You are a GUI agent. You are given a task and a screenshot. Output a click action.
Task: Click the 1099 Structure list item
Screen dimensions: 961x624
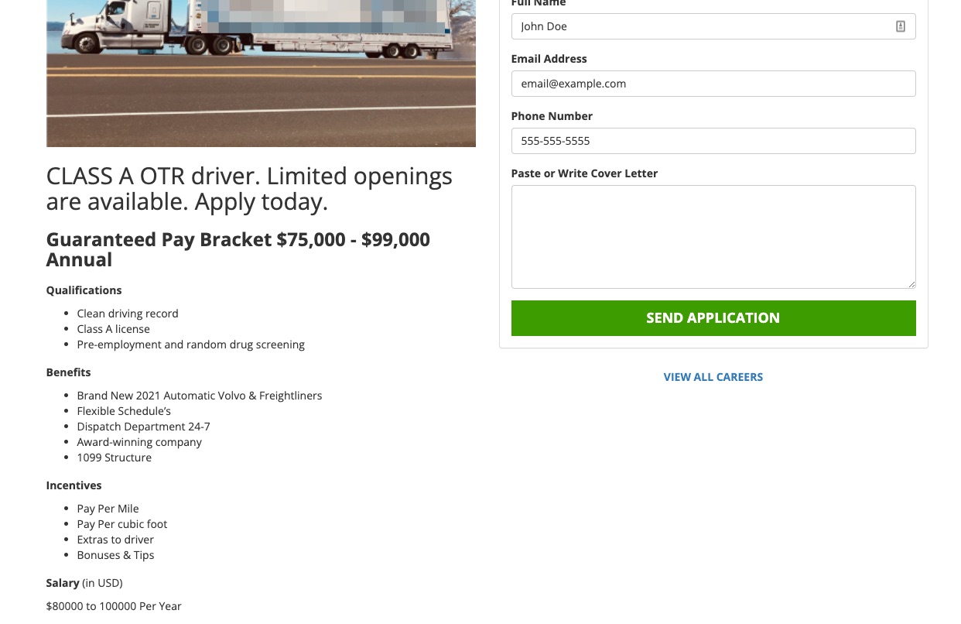(x=114, y=458)
